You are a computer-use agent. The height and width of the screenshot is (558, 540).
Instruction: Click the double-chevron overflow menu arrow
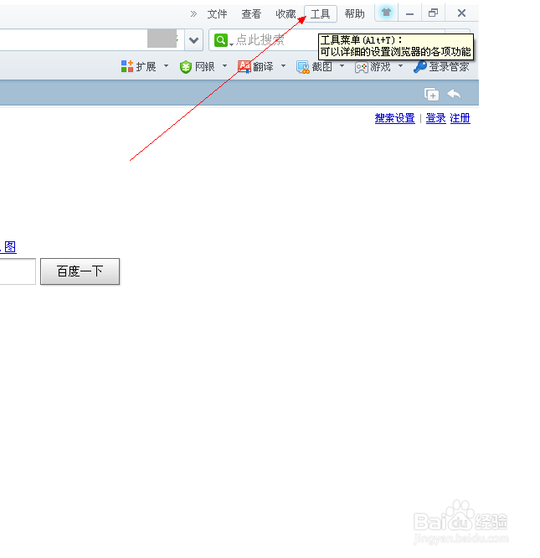click(193, 14)
